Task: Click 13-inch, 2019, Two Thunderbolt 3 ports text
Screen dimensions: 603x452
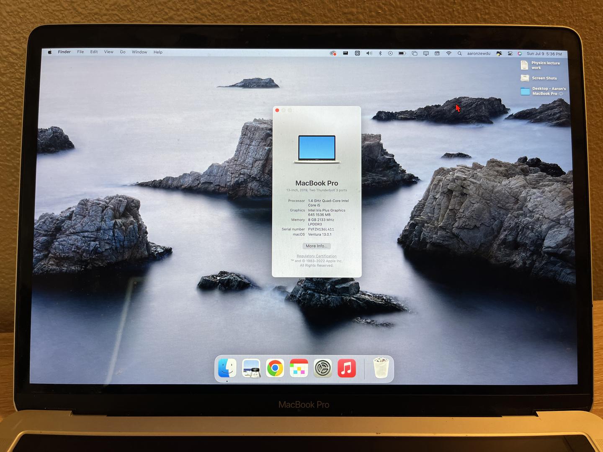Action: coord(317,190)
